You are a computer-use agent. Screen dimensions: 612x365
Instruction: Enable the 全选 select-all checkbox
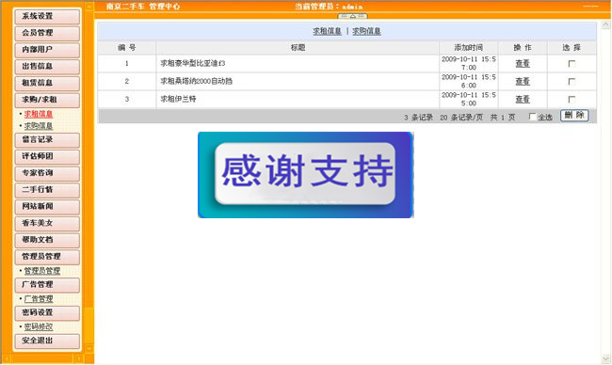click(x=532, y=117)
